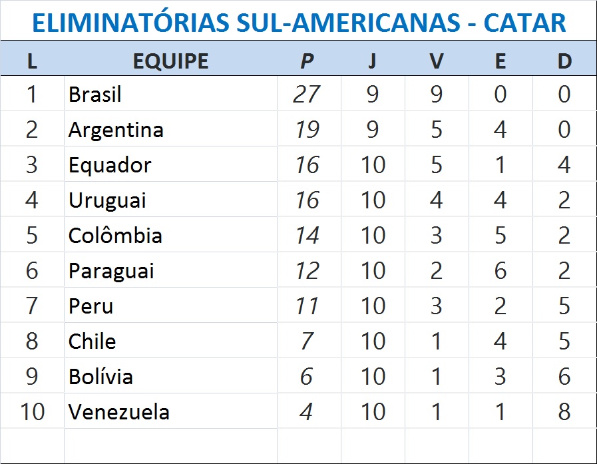Select Venezuela's 8 defeats cell
597x464 pixels.
(564, 412)
